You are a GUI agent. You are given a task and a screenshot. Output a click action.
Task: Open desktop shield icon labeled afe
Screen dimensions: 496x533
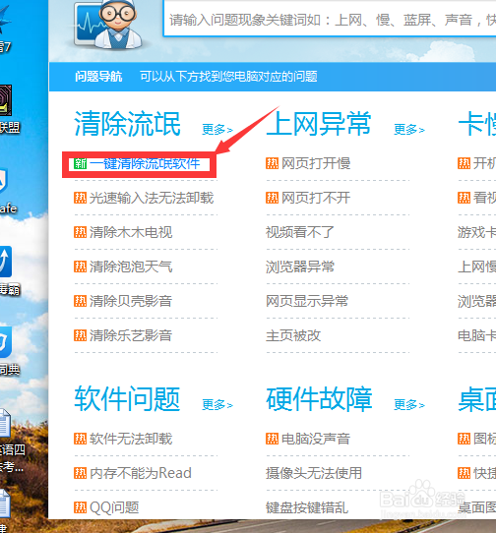tap(4, 182)
